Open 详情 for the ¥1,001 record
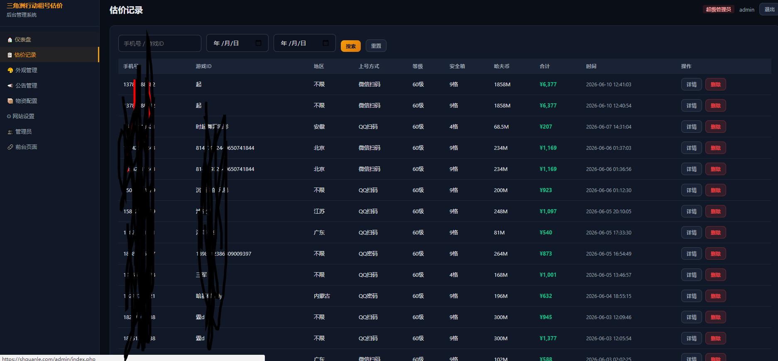778x361 pixels. [692, 275]
